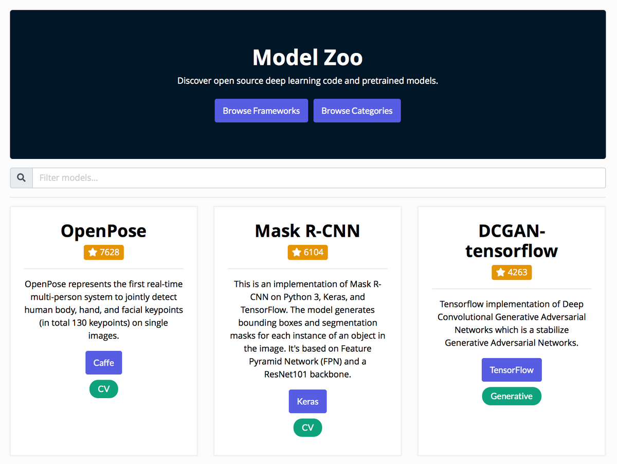Click the Mask R-CNN star count badge

click(x=307, y=252)
